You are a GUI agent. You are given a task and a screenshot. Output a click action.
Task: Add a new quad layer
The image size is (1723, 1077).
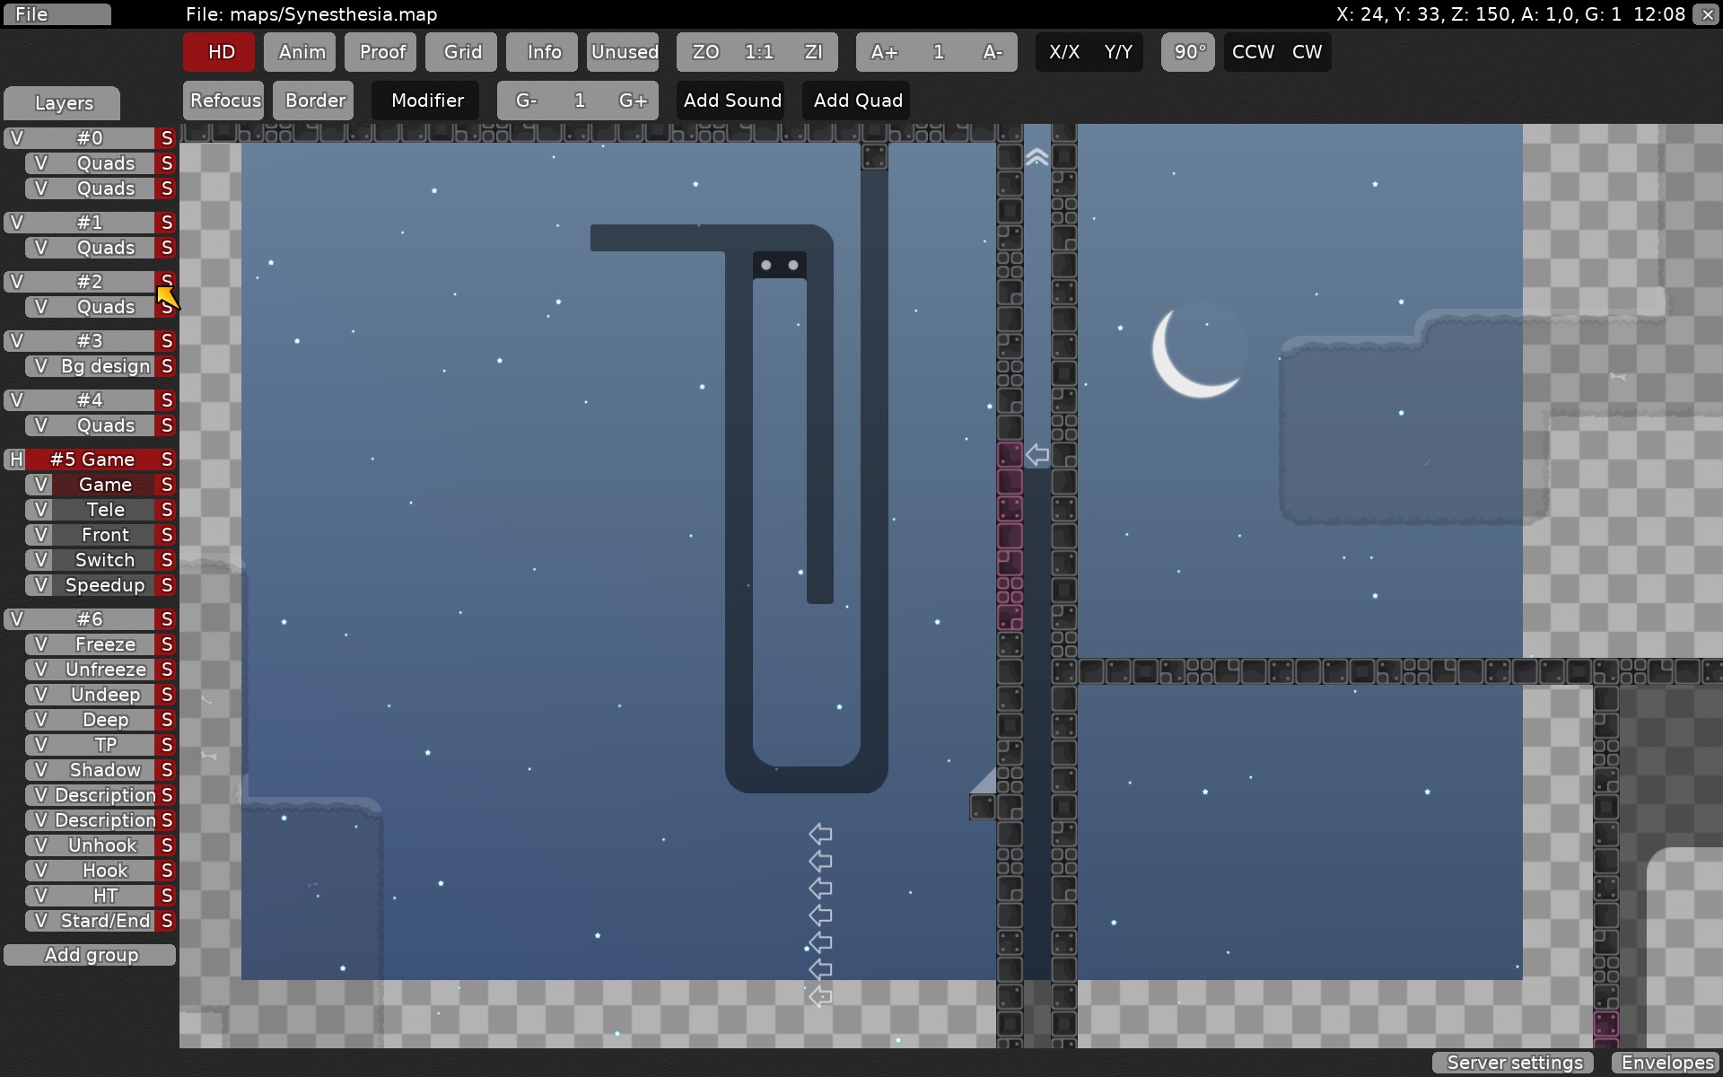(855, 100)
